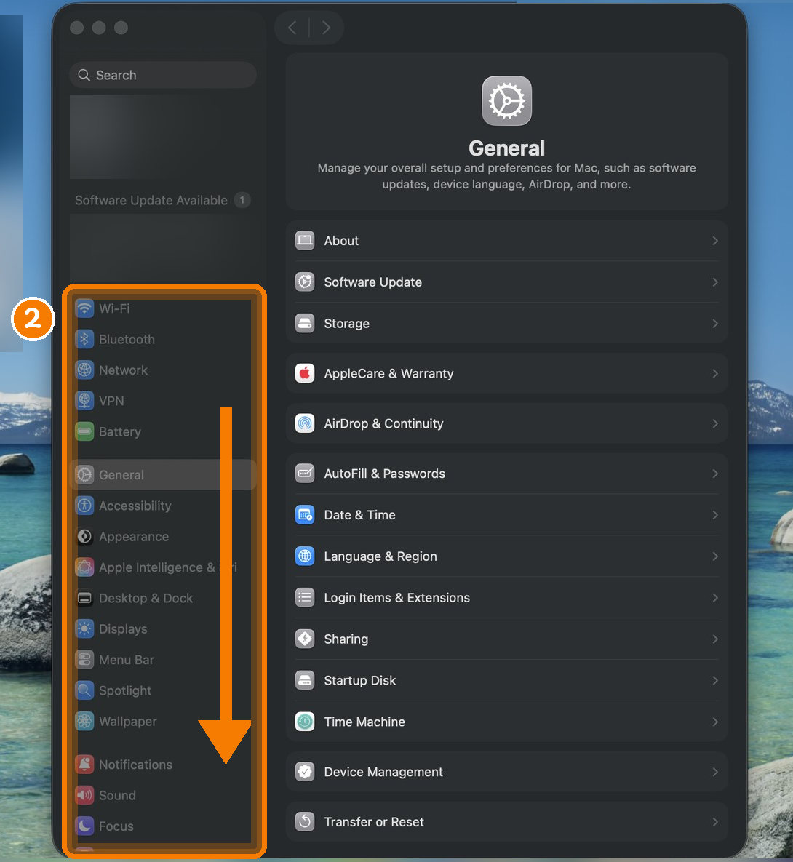The image size is (793, 862).
Task: Open the AutoFill & Passwords chevron
Action: point(715,474)
